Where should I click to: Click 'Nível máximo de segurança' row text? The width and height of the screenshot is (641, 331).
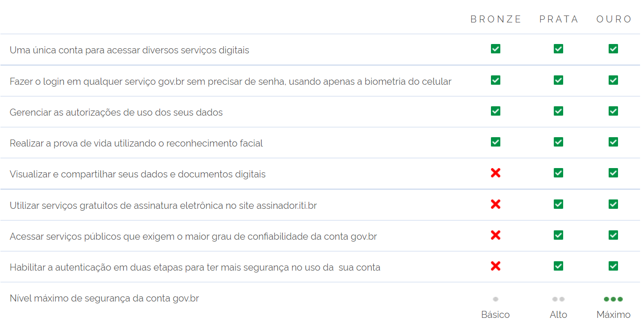[x=104, y=298]
